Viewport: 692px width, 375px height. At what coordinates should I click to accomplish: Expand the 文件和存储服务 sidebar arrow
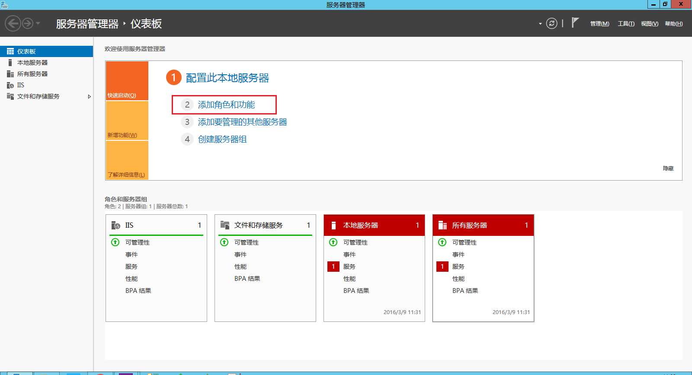pyautogui.click(x=89, y=96)
